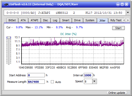Viewport: 132px width, 96px height.
Task: Click the Max value 13.1%
Action: pyautogui.click(x=39, y=27)
